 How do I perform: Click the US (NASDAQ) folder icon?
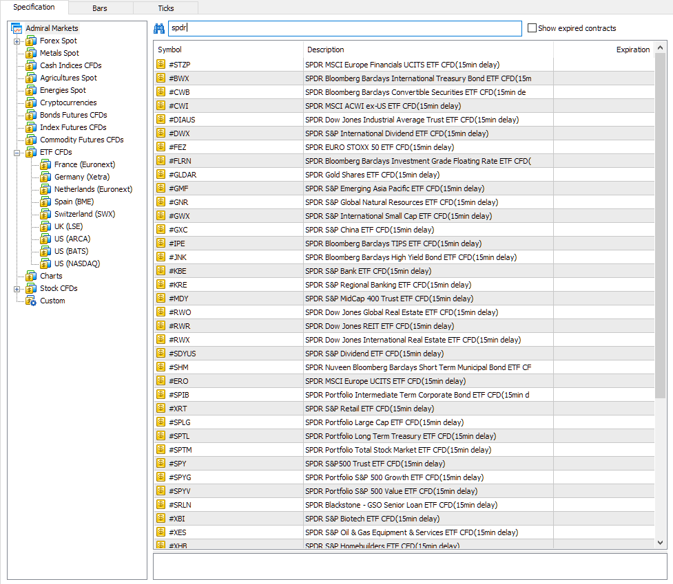click(x=45, y=263)
